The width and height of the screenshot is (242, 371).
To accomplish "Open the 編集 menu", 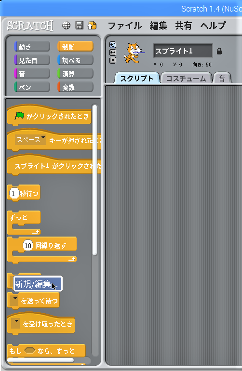I will 158,26.
